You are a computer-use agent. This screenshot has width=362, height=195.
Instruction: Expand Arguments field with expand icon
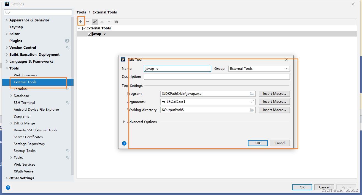[x=252, y=102]
